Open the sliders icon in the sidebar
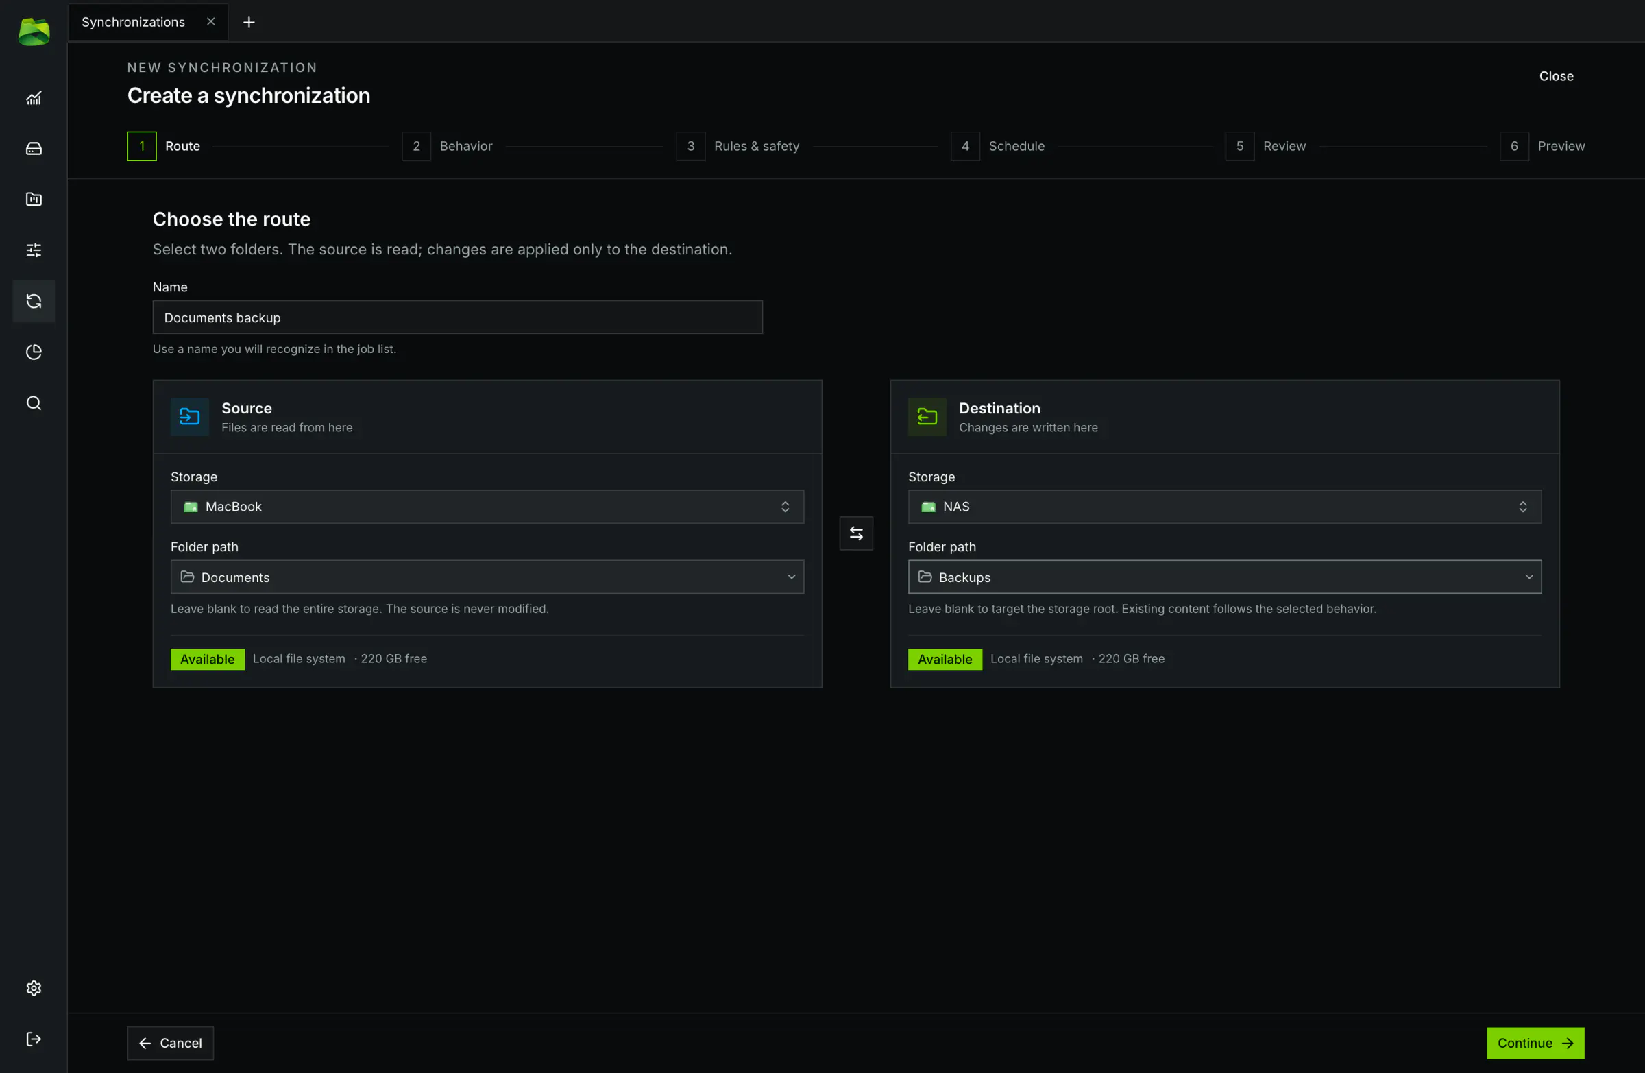The height and width of the screenshot is (1073, 1645). pos(34,250)
